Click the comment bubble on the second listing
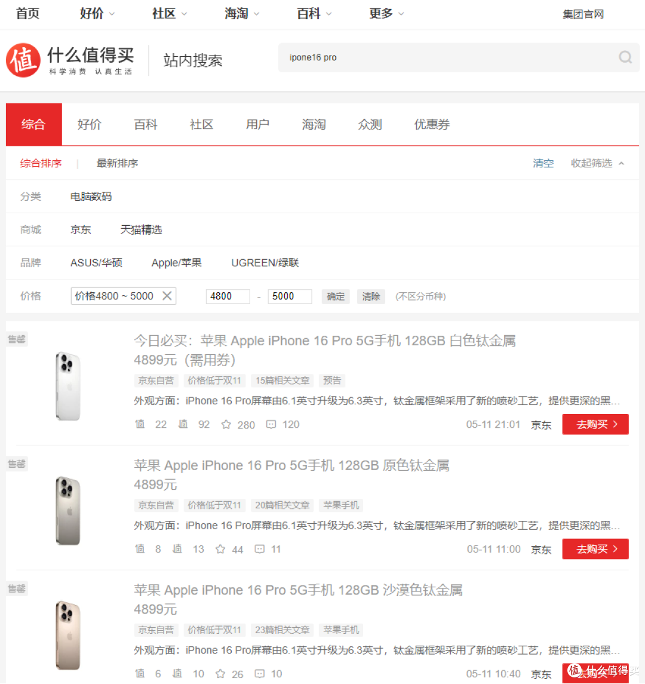The height and width of the screenshot is (684, 645). click(259, 549)
